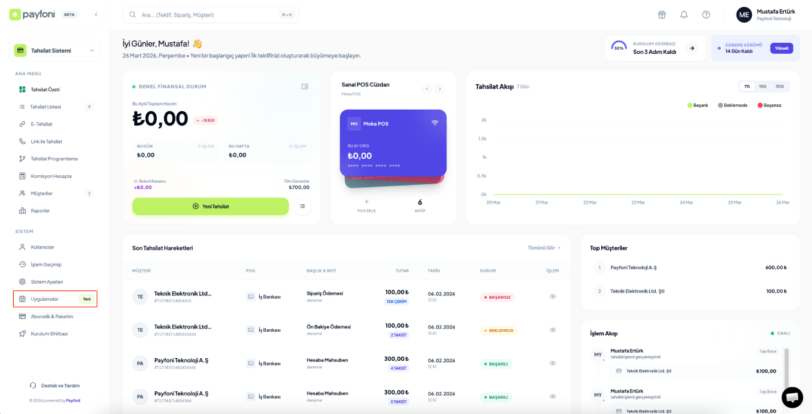Viewport: 812px width, 414px height.
Task: Go to Tahsilat Listesi menu item
Action: point(46,107)
